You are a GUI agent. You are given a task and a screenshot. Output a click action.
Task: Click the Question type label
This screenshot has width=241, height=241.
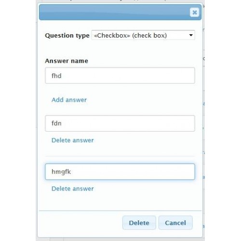point(67,36)
